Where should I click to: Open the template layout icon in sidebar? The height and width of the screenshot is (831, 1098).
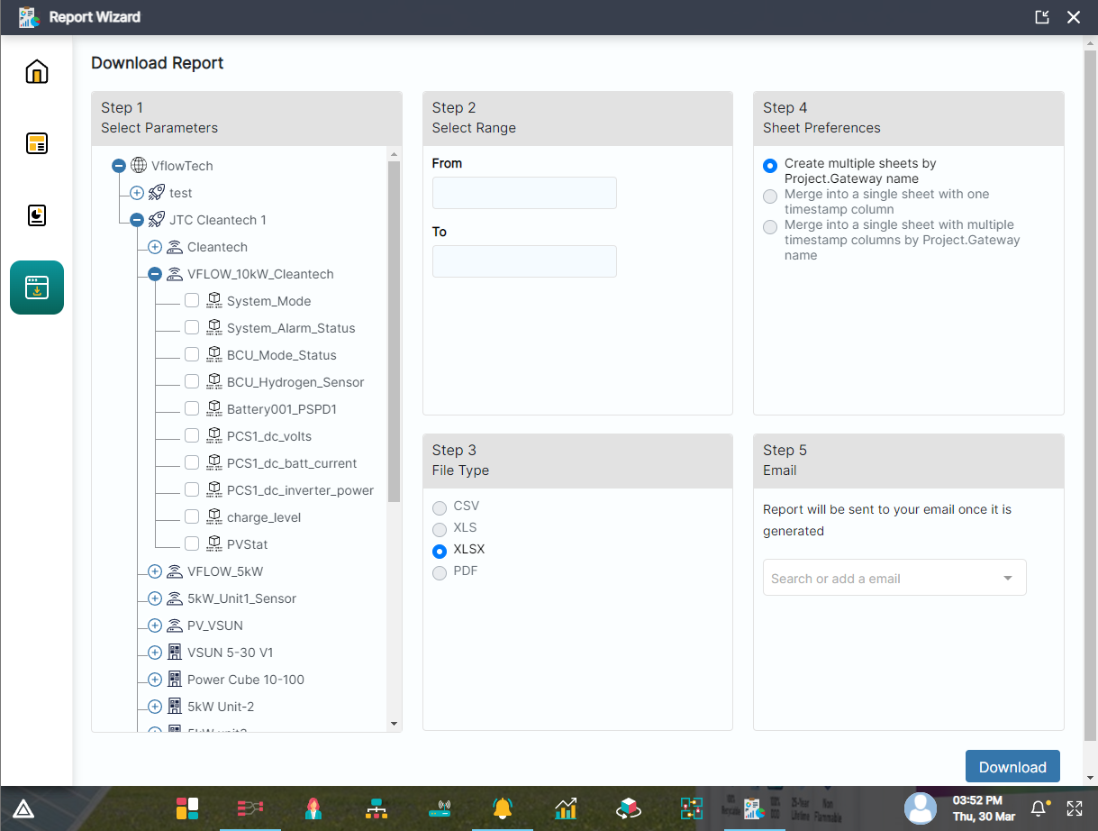coord(37,143)
